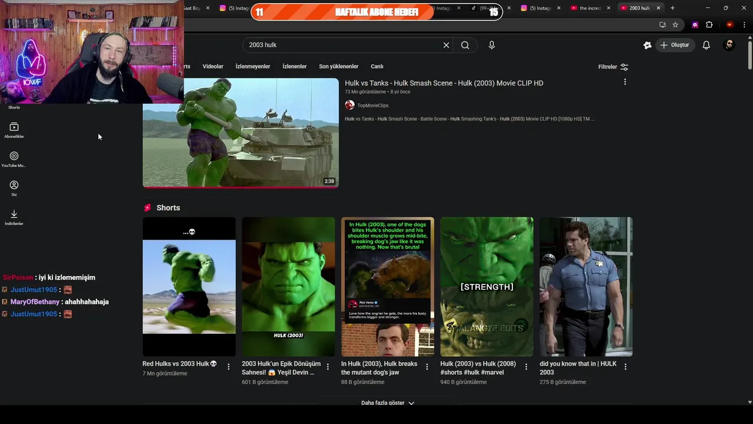Click the Shorts section heading

click(168, 208)
